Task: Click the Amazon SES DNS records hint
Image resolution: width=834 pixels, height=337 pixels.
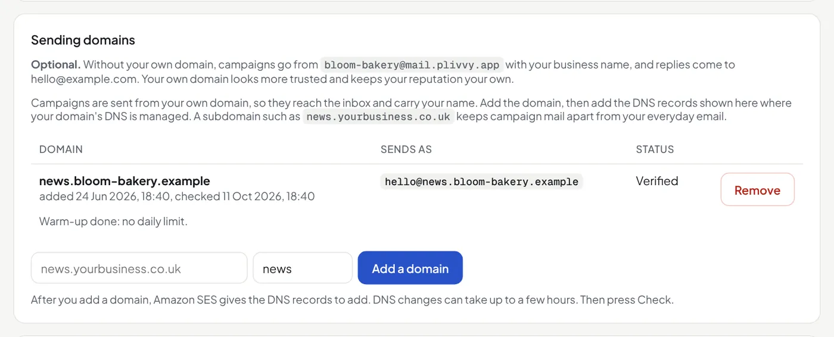Action: (352, 299)
